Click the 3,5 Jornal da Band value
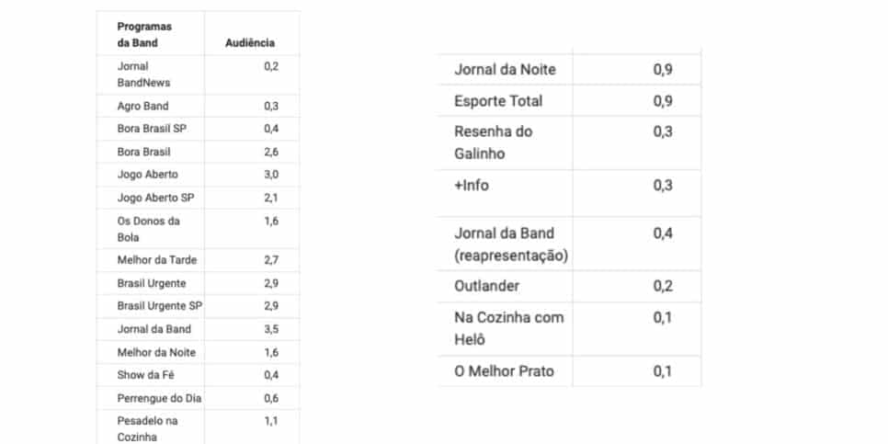The width and height of the screenshot is (888, 444). point(271,329)
